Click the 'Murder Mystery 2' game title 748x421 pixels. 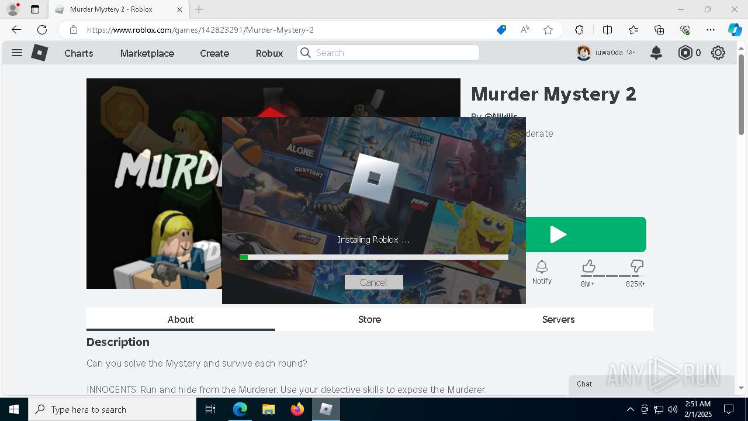tap(553, 94)
